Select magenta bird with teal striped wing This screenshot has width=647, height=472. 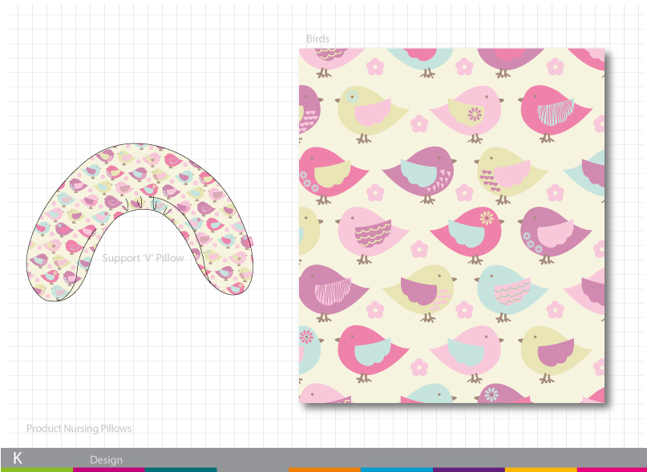point(556,109)
